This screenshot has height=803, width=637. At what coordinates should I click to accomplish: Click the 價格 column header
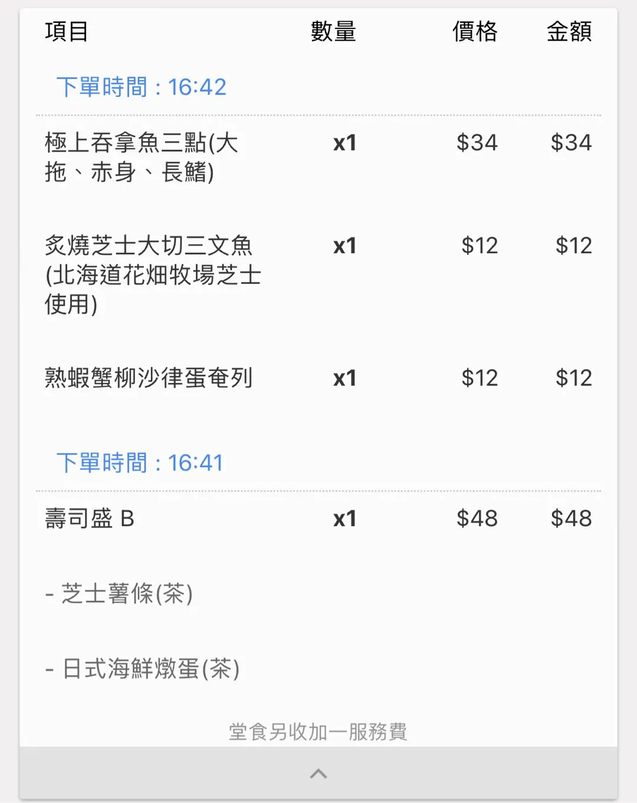click(475, 31)
